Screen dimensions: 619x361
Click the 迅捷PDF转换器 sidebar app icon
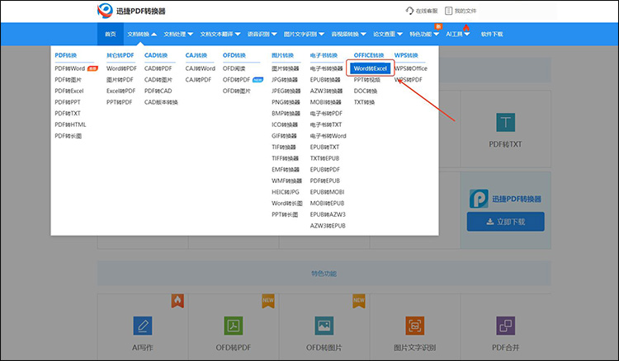pyautogui.click(x=479, y=199)
